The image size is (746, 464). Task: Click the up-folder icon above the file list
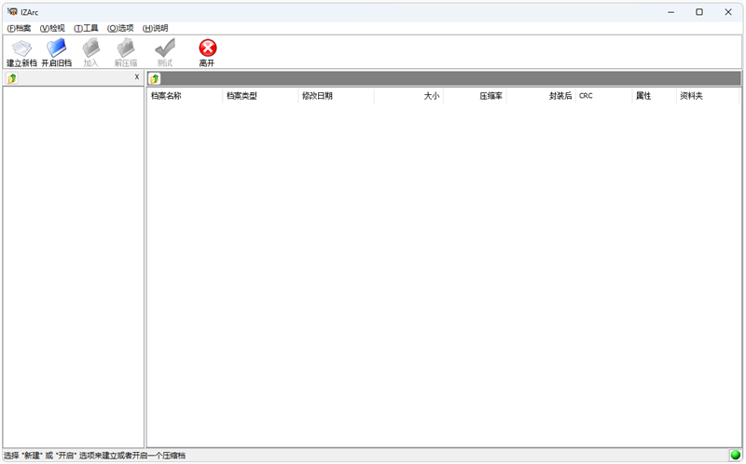coord(155,78)
